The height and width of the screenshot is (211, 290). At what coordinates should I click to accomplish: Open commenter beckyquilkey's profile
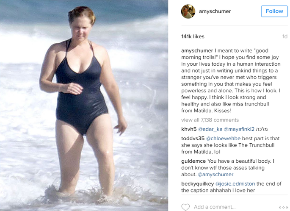pyautogui.click(x=198, y=184)
